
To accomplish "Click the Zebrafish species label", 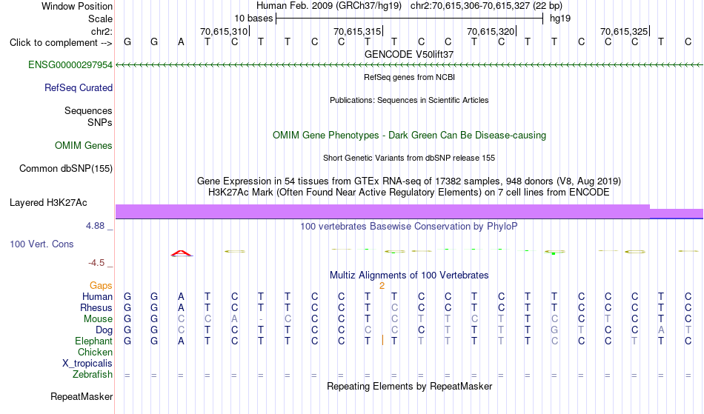I will [93, 375].
